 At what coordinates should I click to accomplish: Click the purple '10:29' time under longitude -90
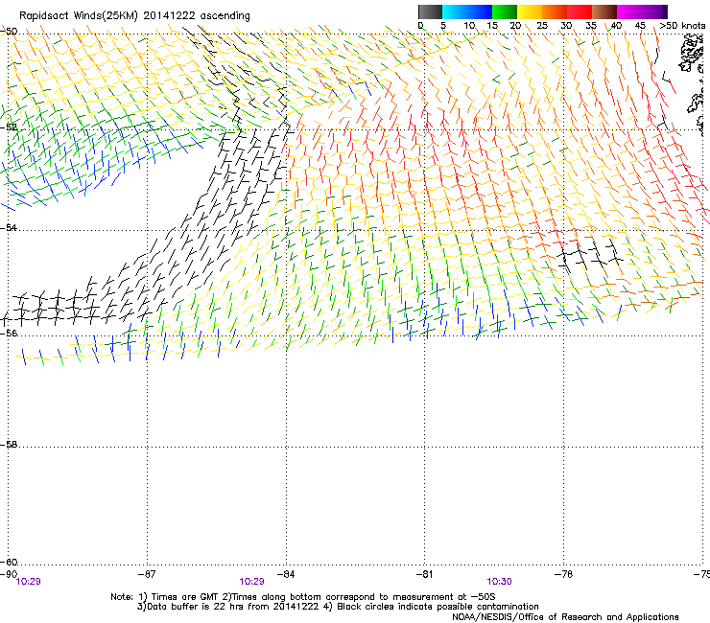pyautogui.click(x=28, y=582)
